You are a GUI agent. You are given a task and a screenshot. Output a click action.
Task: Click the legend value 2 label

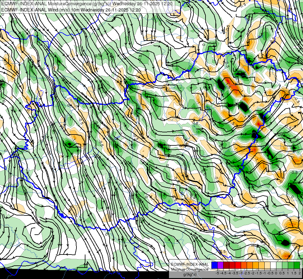click(x=300, y=273)
